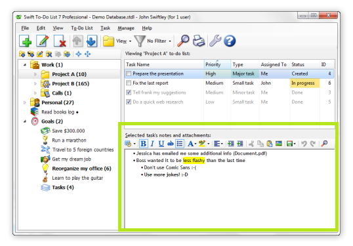Toggle bold formatting in notes
The height and width of the screenshot is (246, 353).
coord(144,144)
